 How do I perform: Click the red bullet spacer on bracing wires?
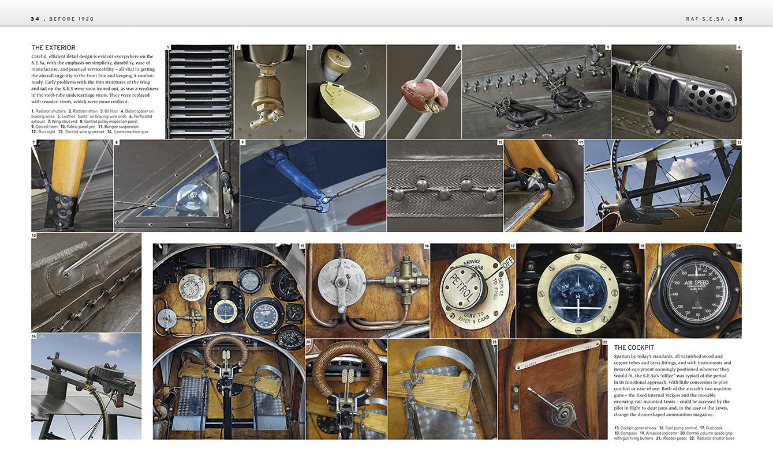tap(424, 92)
